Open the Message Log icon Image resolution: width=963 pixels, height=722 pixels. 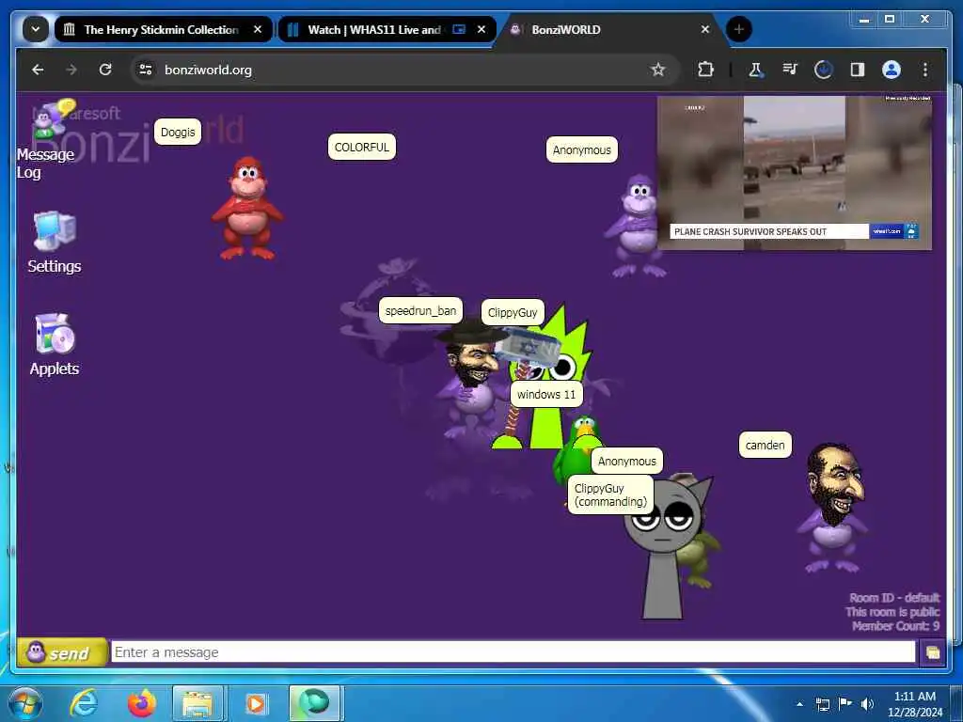pyautogui.click(x=46, y=140)
